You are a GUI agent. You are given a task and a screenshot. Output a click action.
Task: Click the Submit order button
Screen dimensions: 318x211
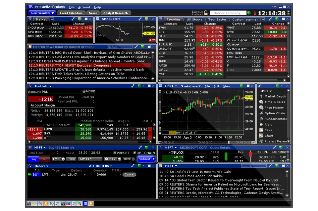coord(144,159)
